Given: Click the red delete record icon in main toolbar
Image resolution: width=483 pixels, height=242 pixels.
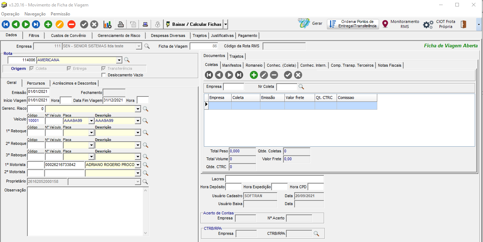Looking at the screenshot, I should point(71,24).
